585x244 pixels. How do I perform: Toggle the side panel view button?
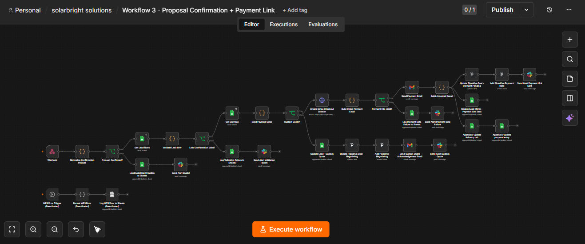570,98
